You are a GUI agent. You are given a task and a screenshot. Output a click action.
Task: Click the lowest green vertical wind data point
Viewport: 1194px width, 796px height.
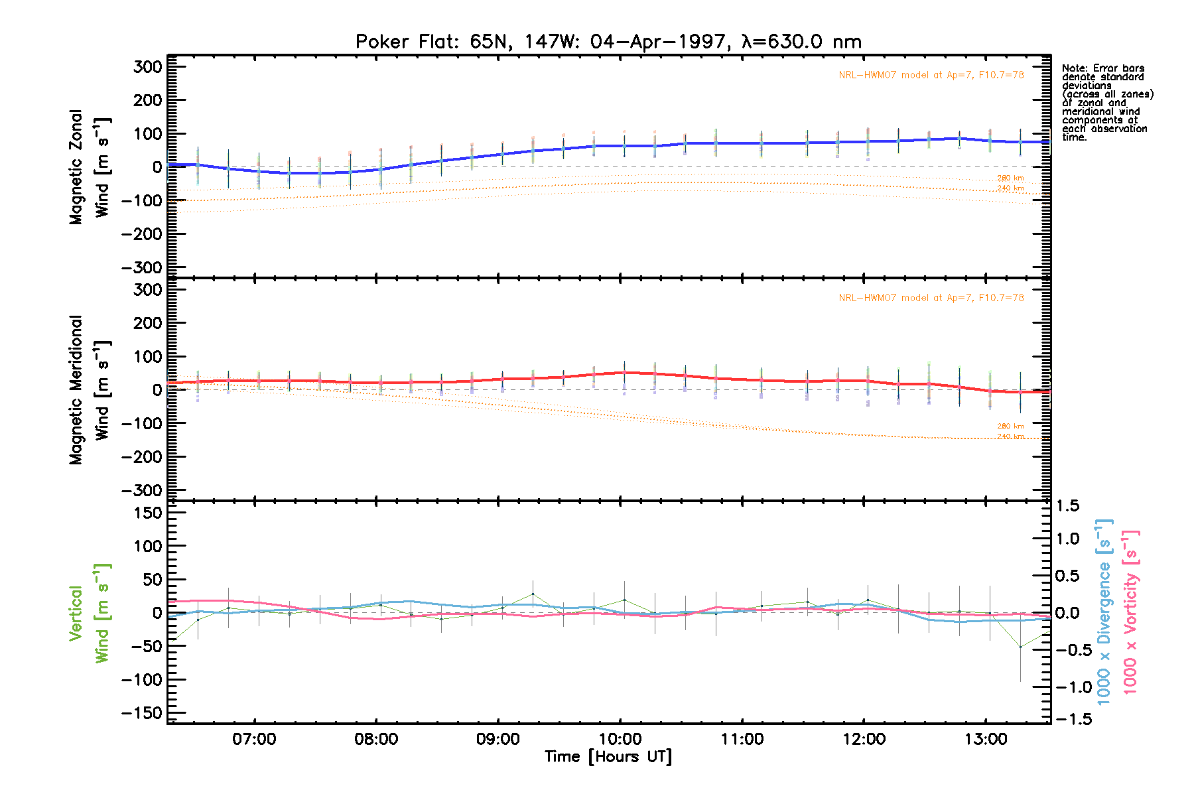(1020, 647)
